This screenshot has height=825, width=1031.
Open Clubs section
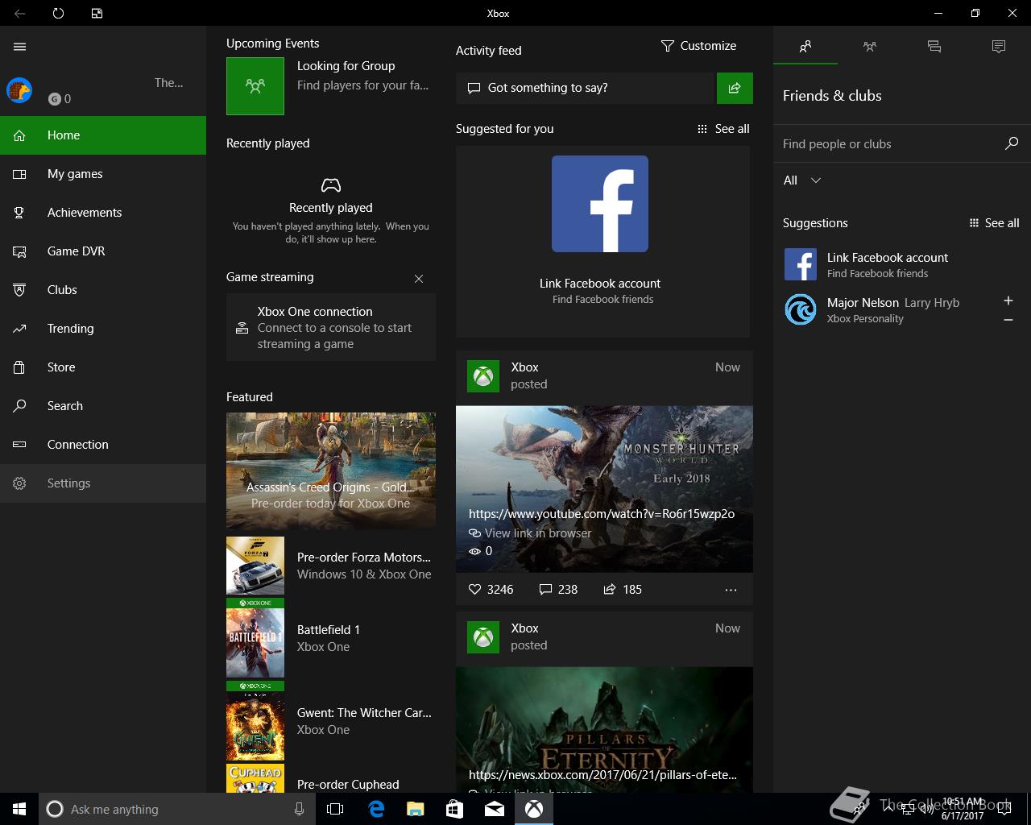point(103,290)
